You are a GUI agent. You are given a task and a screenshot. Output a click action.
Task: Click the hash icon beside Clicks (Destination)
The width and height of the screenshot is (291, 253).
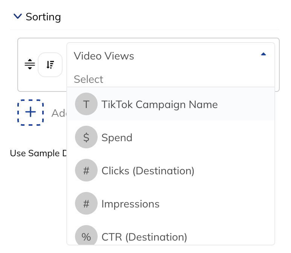pyautogui.click(x=86, y=170)
